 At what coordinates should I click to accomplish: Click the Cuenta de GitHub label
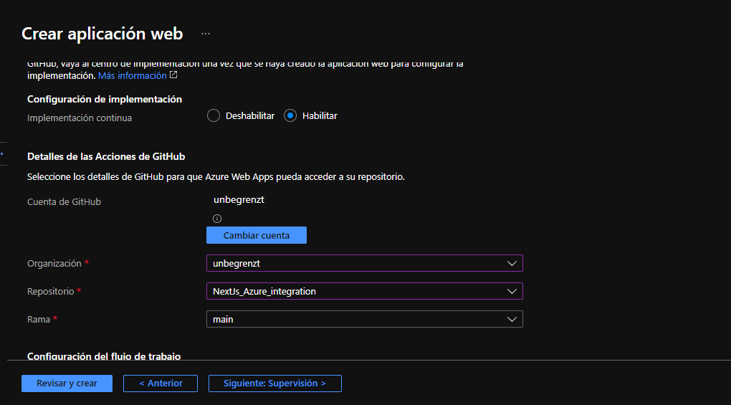coord(64,202)
